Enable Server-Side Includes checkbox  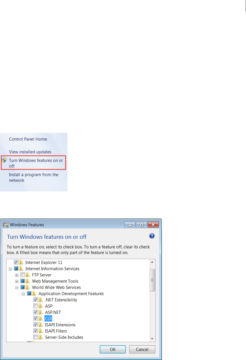(x=36, y=337)
